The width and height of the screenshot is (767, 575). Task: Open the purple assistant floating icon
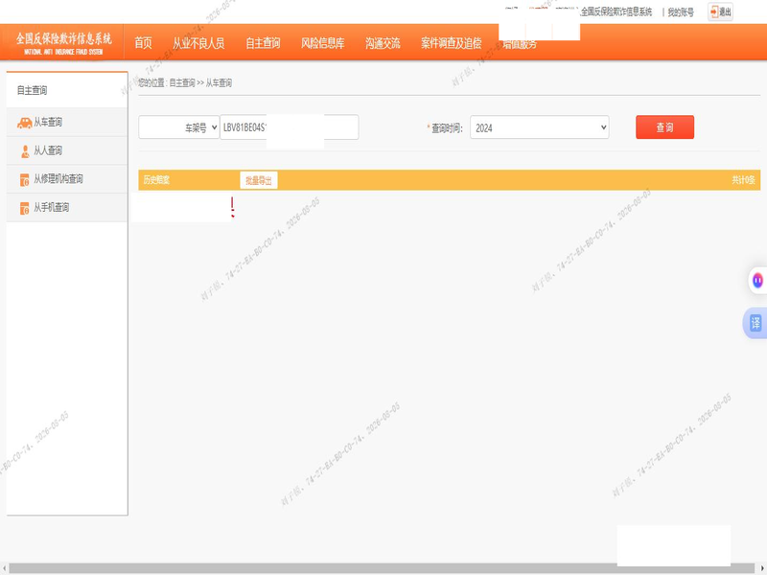(x=757, y=280)
